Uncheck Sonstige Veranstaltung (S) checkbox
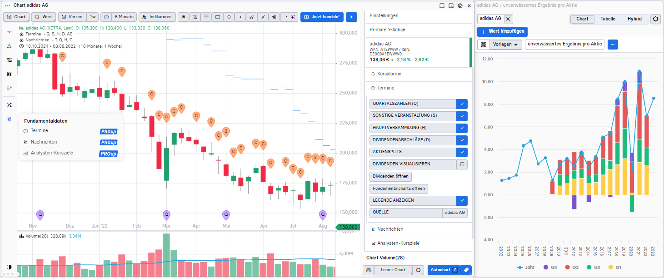Image resolution: width=664 pixels, height=278 pixels. tap(462, 116)
